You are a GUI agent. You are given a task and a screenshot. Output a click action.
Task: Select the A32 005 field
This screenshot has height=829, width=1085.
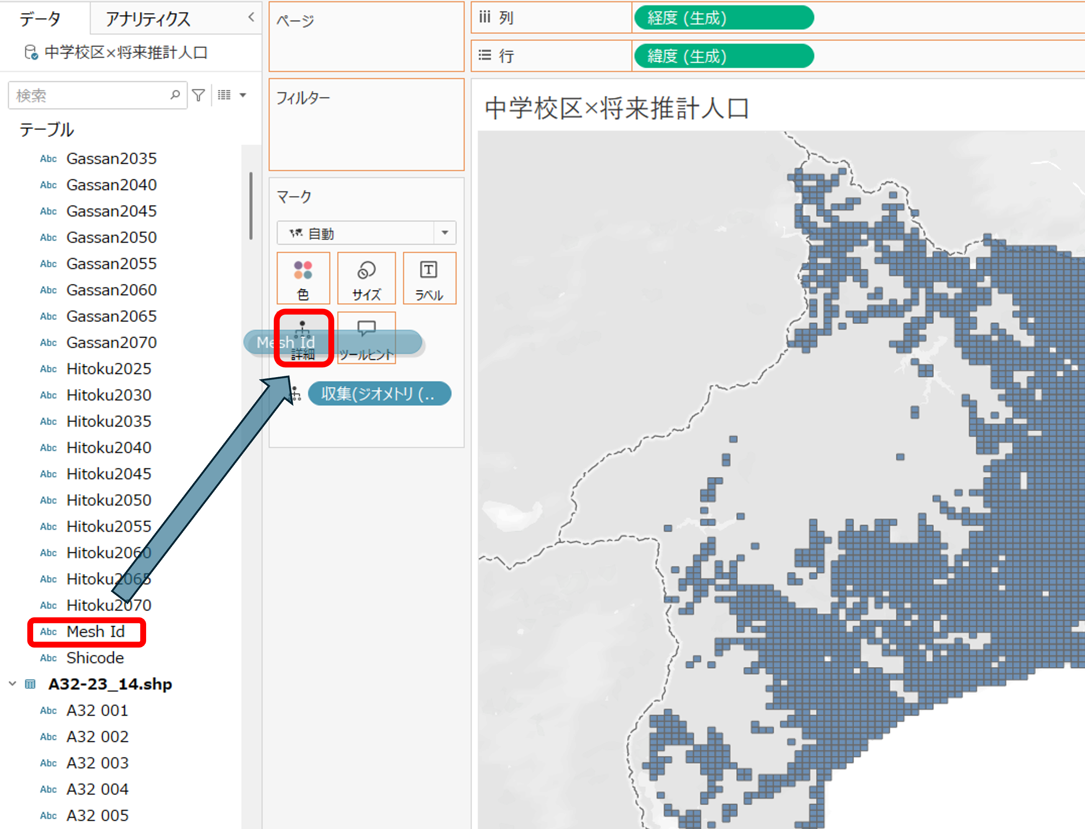[98, 816]
